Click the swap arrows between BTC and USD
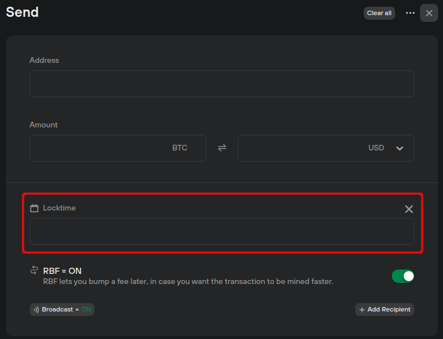Screen dimensions: 443x339 [x=222, y=148]
